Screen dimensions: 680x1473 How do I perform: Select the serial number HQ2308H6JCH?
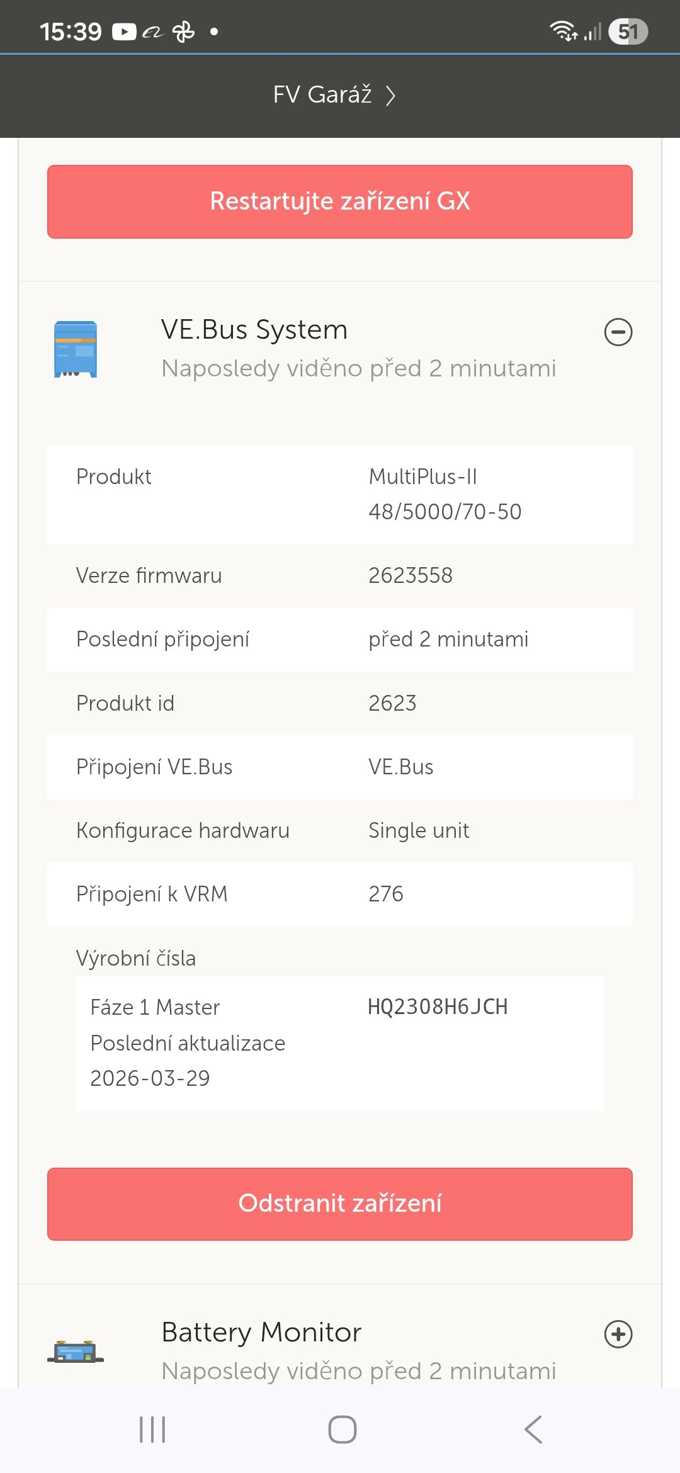coord(438,1007)
